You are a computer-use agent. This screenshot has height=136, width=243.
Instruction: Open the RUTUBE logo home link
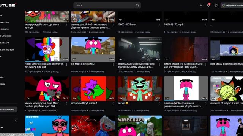point(8,5)
